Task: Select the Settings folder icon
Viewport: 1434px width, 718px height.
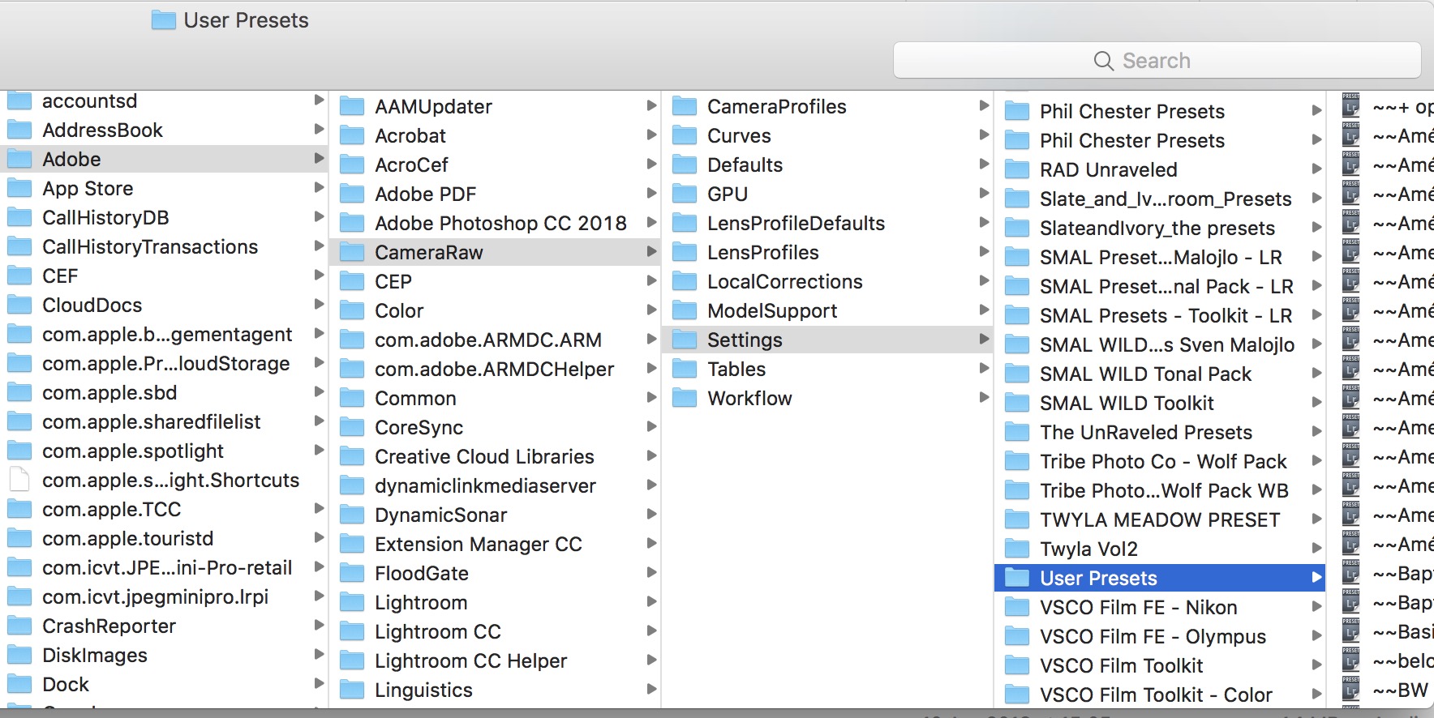Action: (x=685, y=340)
